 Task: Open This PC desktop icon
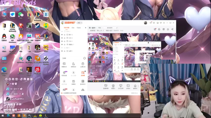pyautogui.click(x=4, y=15)
